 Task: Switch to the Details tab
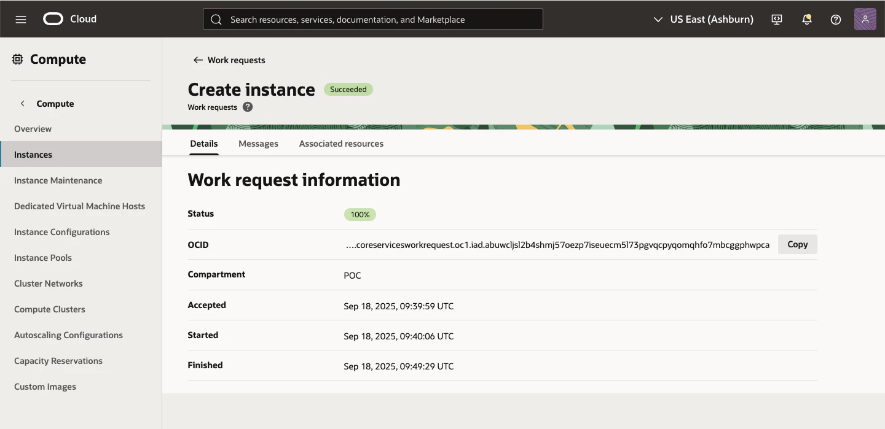(x=204, y=144)
